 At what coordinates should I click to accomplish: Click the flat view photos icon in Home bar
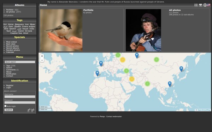click(196, 5)
